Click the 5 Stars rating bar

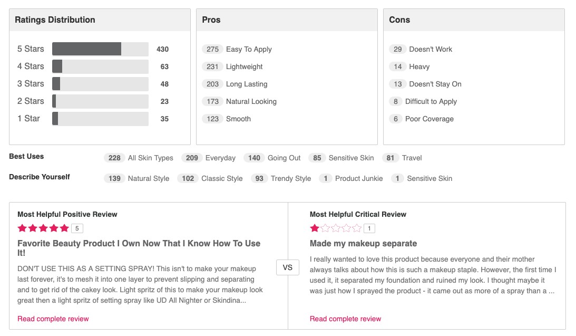pyautogui.click(x=100, y=49)
